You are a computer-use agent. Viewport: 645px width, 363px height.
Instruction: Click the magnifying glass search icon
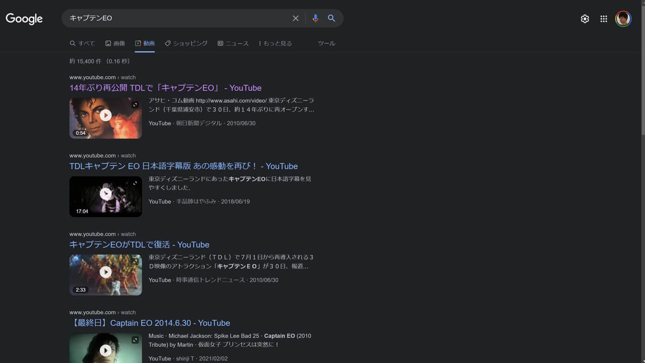point(332,18)
